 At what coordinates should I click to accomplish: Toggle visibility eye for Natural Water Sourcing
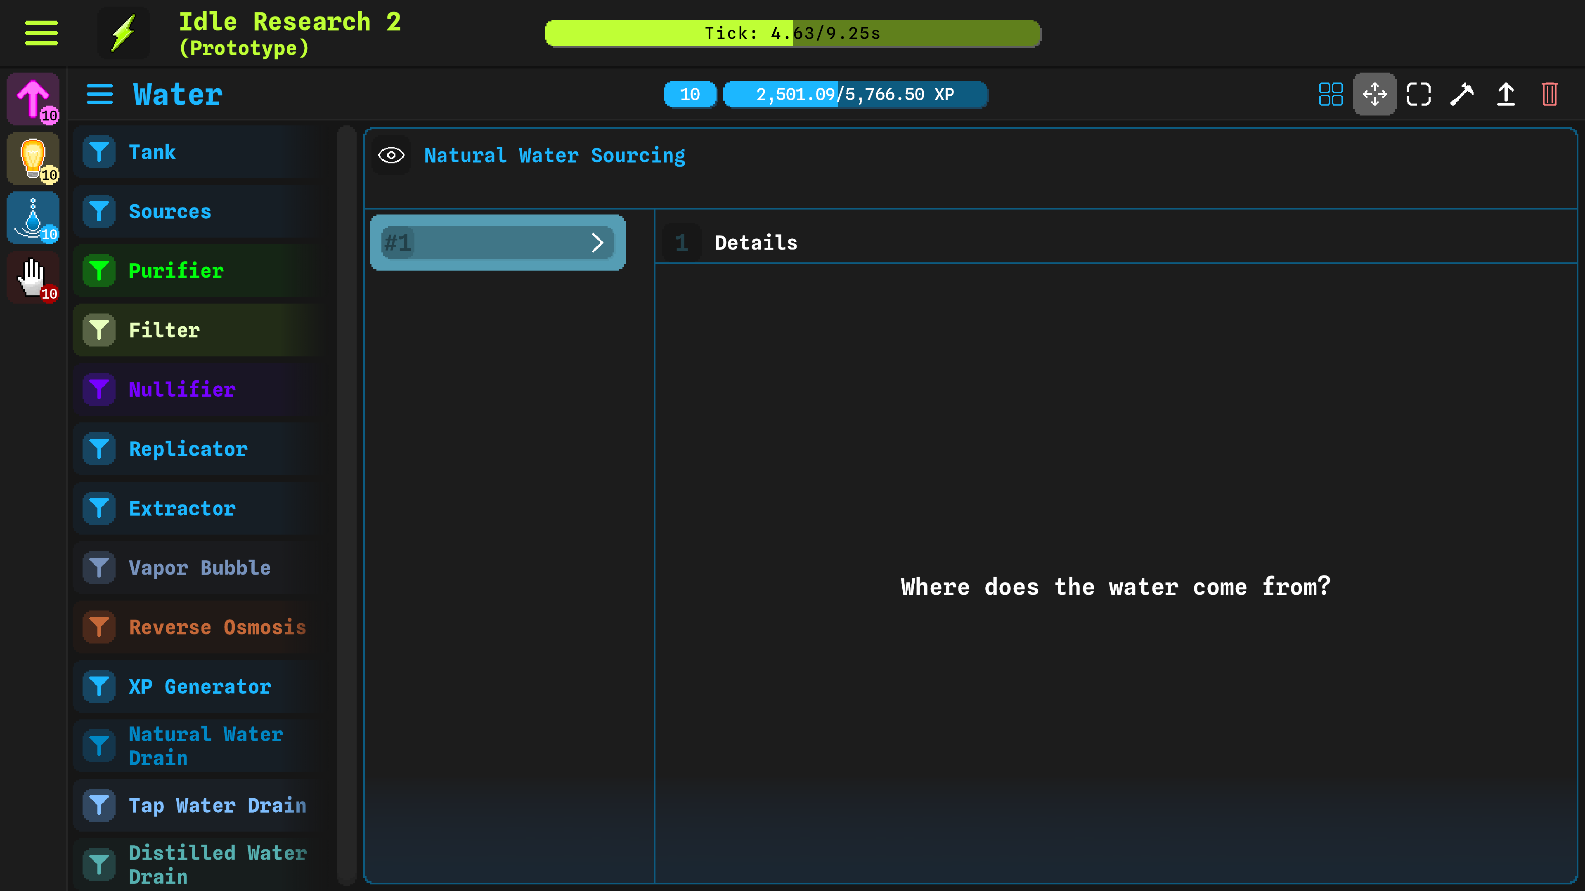391,156
